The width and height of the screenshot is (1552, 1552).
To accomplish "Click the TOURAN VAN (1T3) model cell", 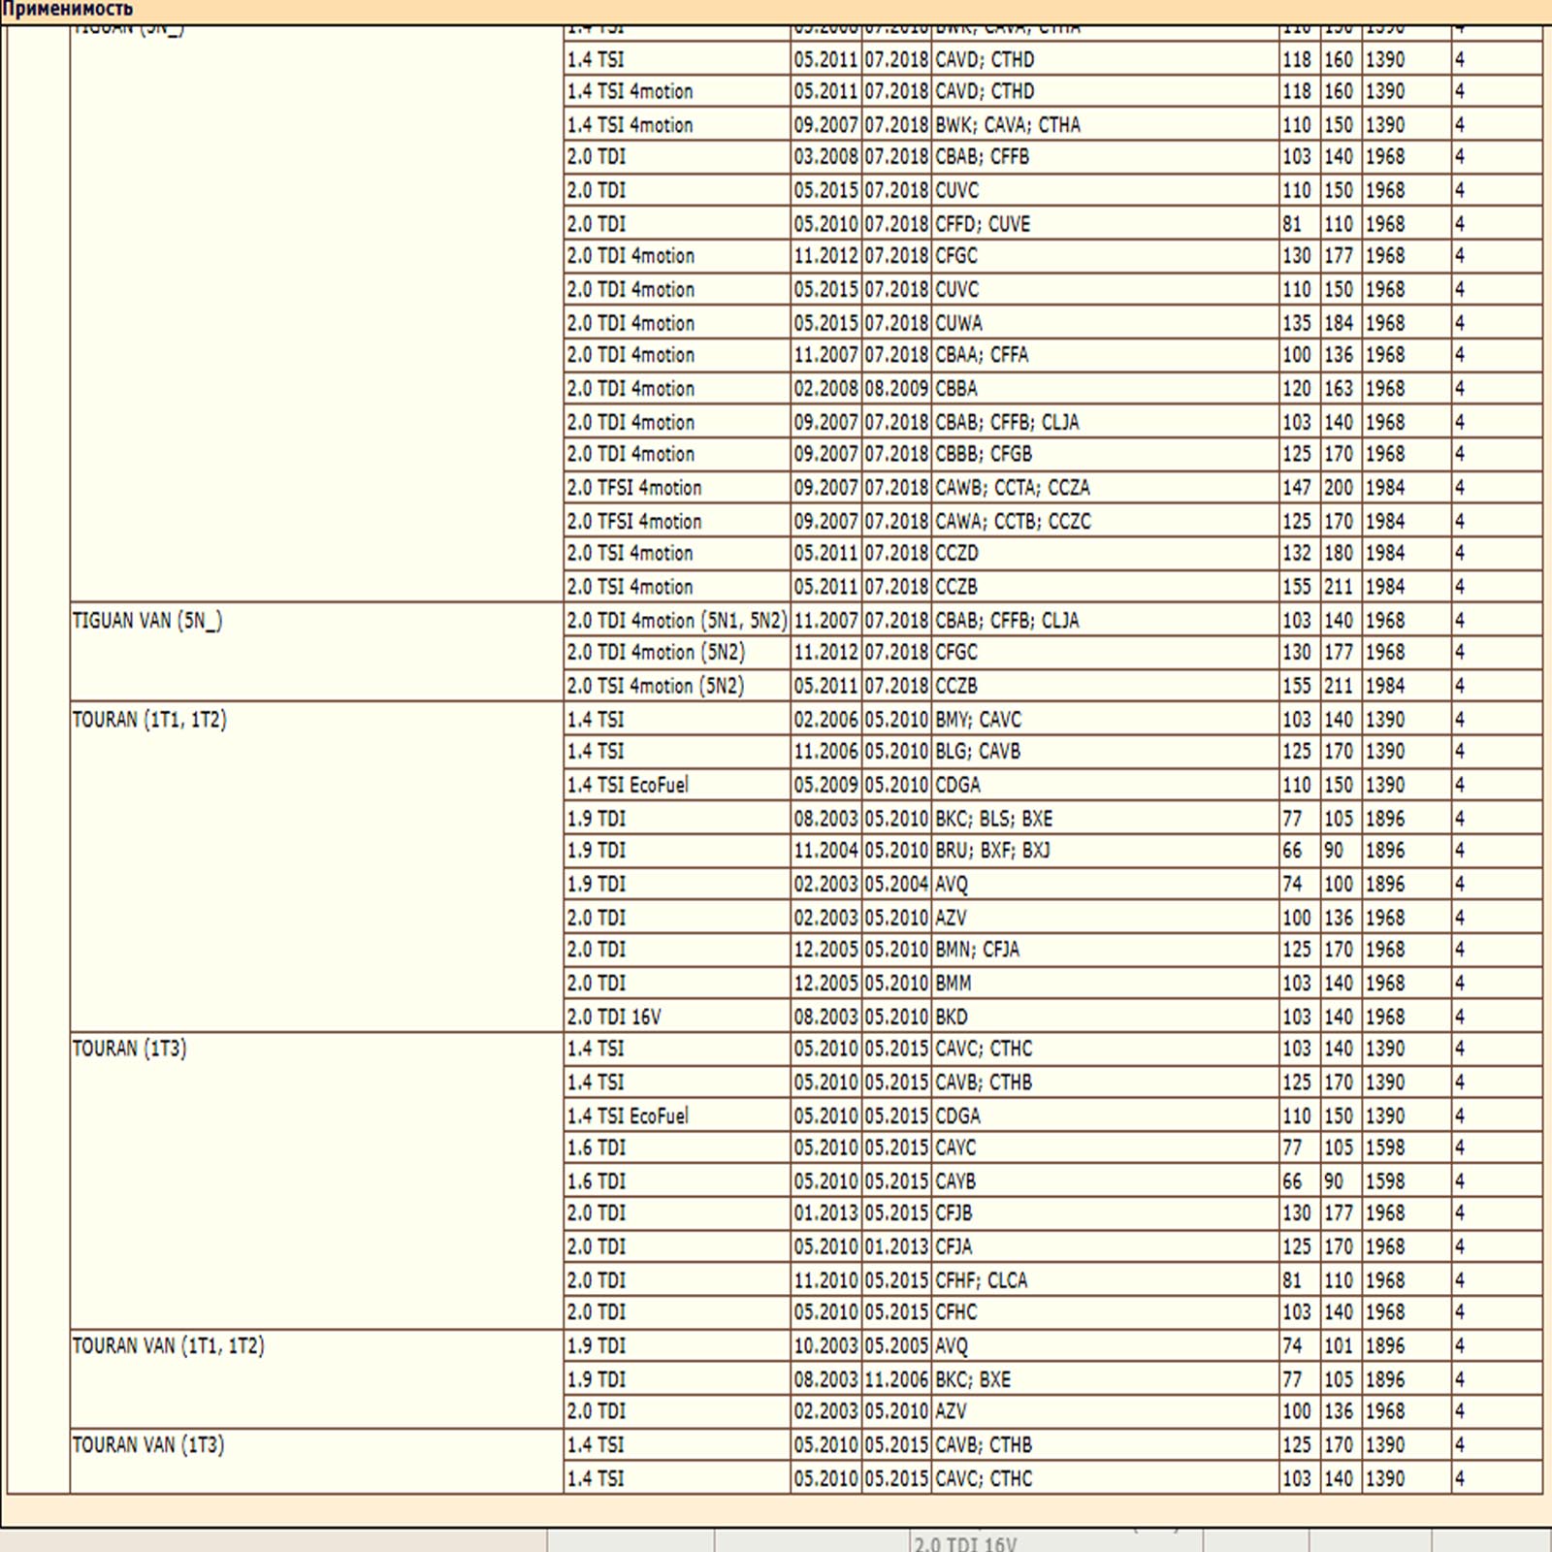I will pyautogui.click(x=148, y=1444).
